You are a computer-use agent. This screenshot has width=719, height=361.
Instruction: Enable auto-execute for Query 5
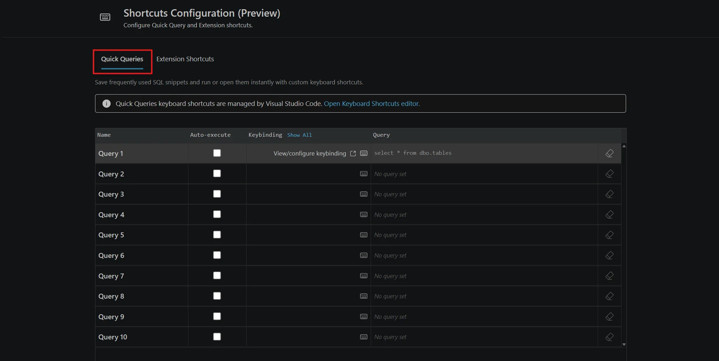point(217,235)
